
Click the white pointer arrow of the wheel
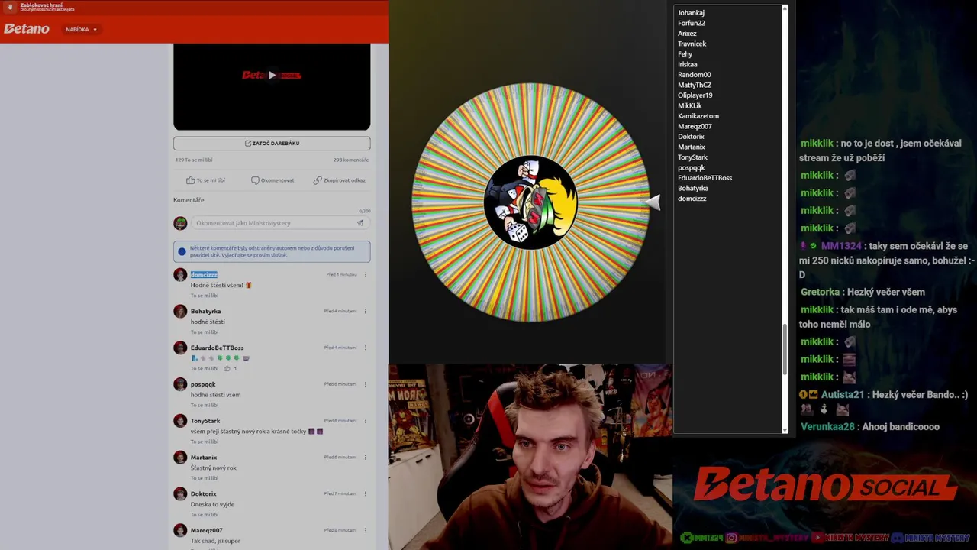tap(653, 202)
